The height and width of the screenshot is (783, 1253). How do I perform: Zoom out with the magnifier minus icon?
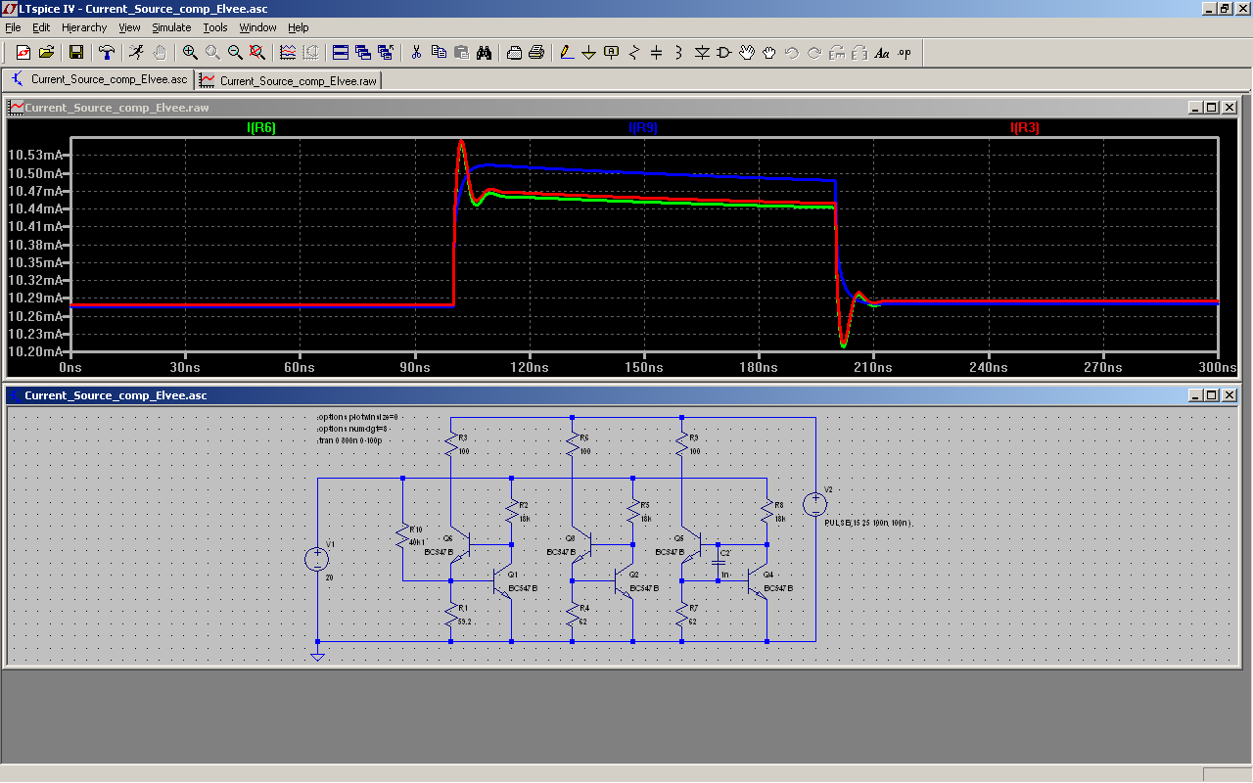coord(235,52)
